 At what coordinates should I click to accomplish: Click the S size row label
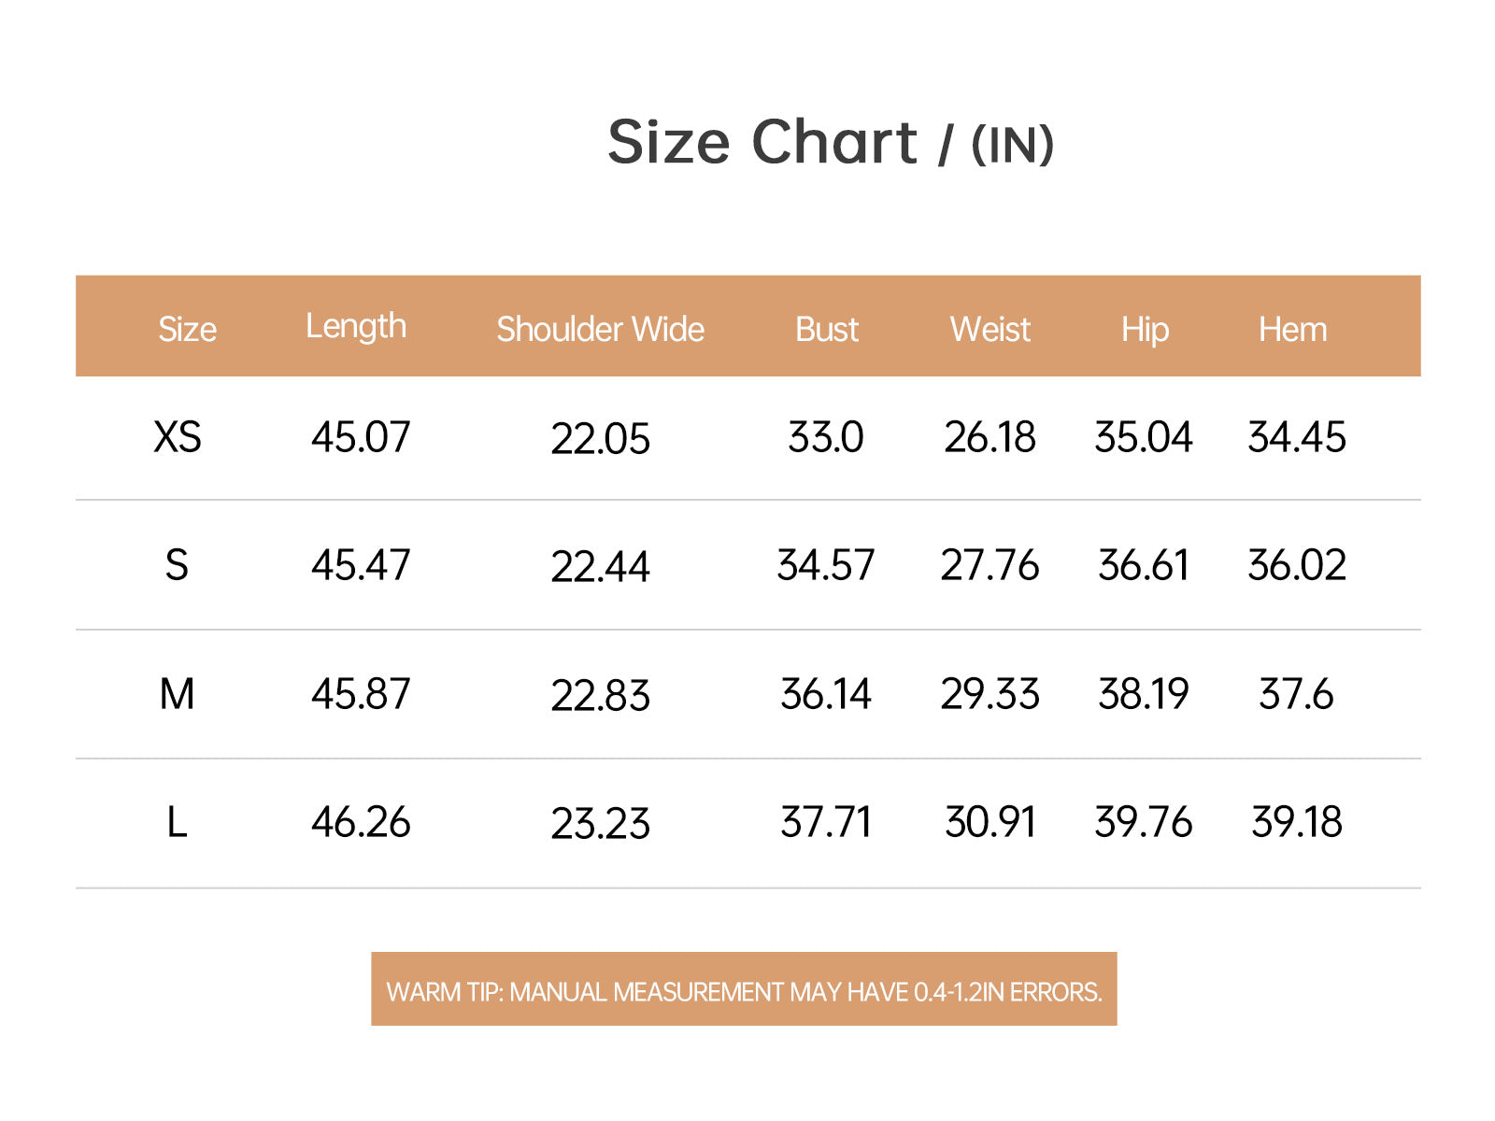177,565
